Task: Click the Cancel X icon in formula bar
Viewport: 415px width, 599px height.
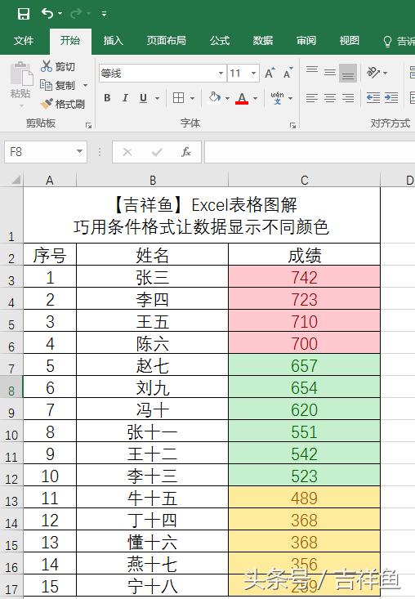Action: (127, 152)
